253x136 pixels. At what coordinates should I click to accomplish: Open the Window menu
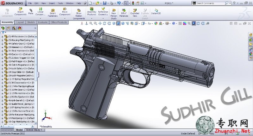pos(70,3)
